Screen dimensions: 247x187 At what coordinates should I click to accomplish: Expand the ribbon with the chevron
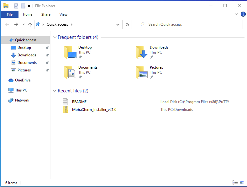(x=236, y=14)
